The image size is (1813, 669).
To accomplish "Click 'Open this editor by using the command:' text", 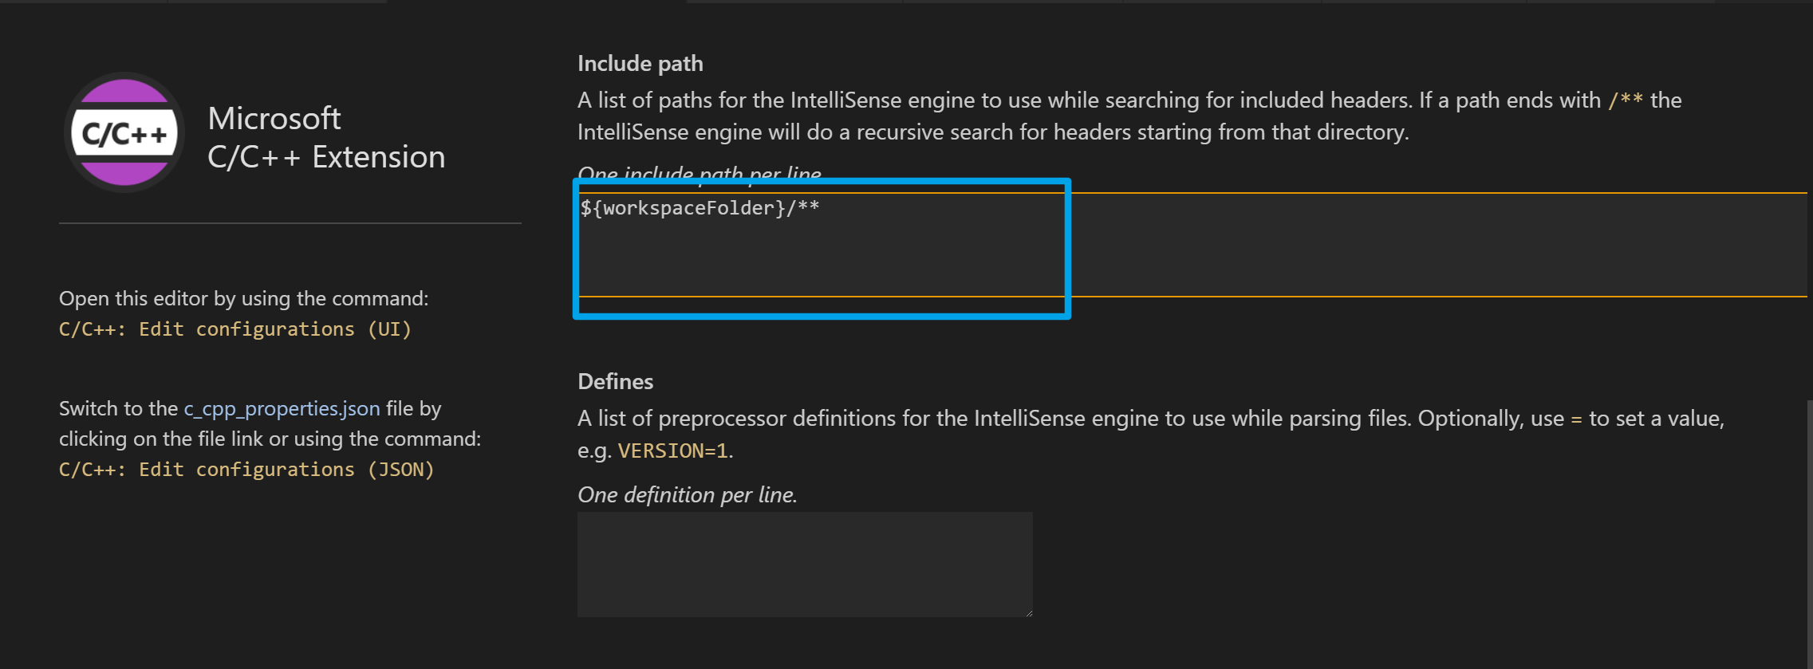I will [x=243, y=298].
